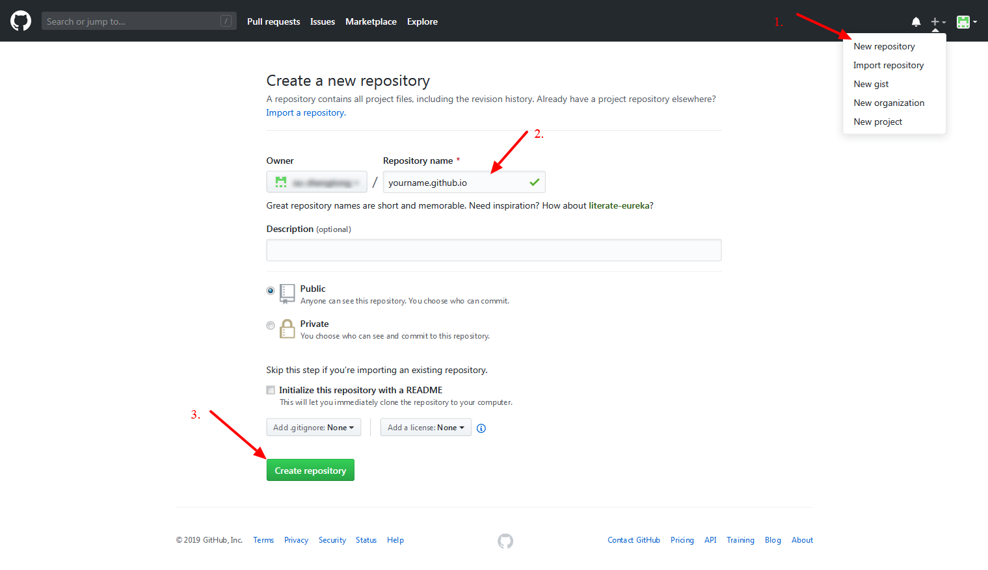Open the Terms footer link

[263, 540]
